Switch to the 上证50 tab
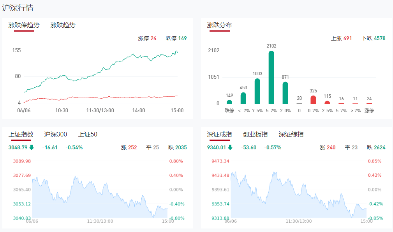Image resolution: width=393 pixels, height=232 pixels. tap(88, 135)
